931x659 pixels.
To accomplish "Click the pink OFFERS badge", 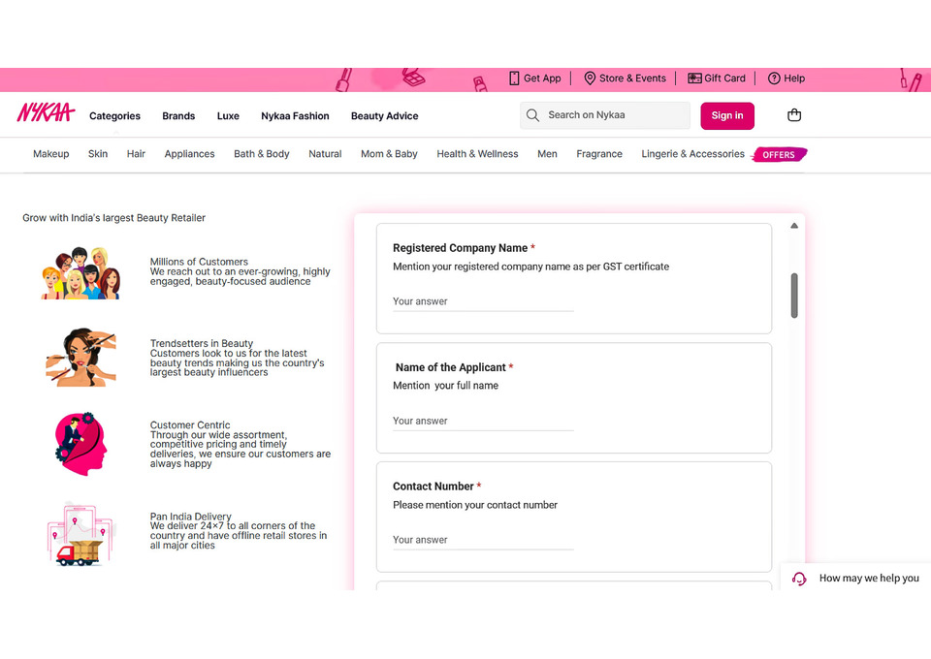I will [779, 155].
